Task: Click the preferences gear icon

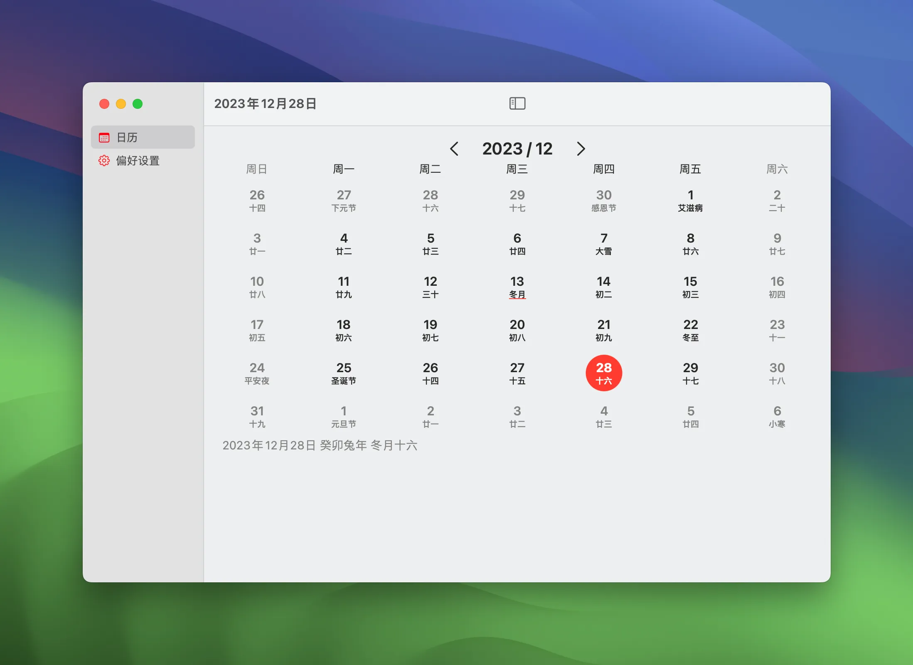Action: 104,161
